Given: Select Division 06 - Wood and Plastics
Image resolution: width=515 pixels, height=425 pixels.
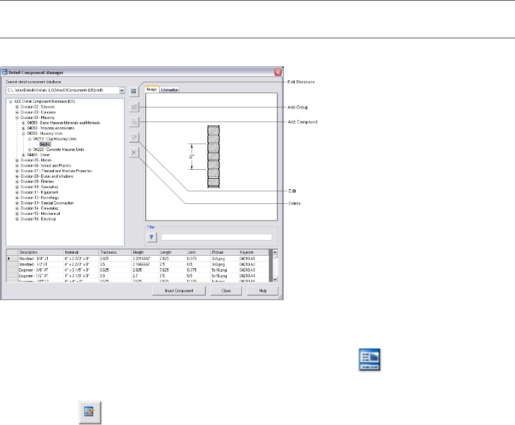Looking at the screenshot, I should (x=46, y=166).
